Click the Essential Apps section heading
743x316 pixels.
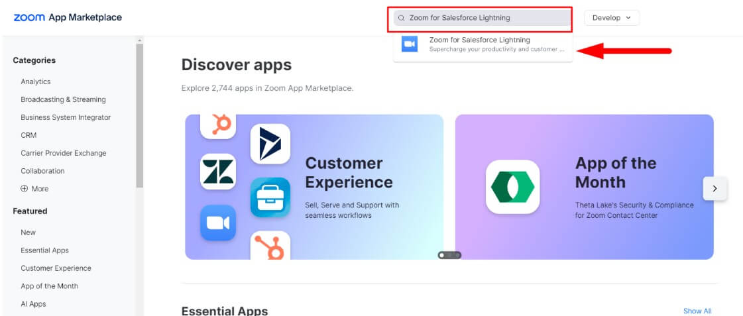click(225, 311)
